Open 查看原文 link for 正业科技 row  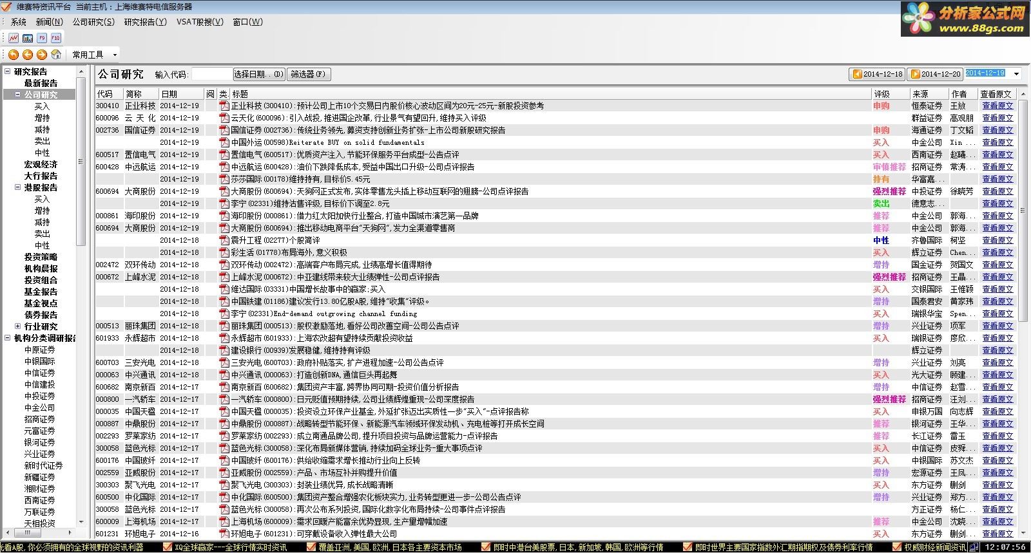997,106
